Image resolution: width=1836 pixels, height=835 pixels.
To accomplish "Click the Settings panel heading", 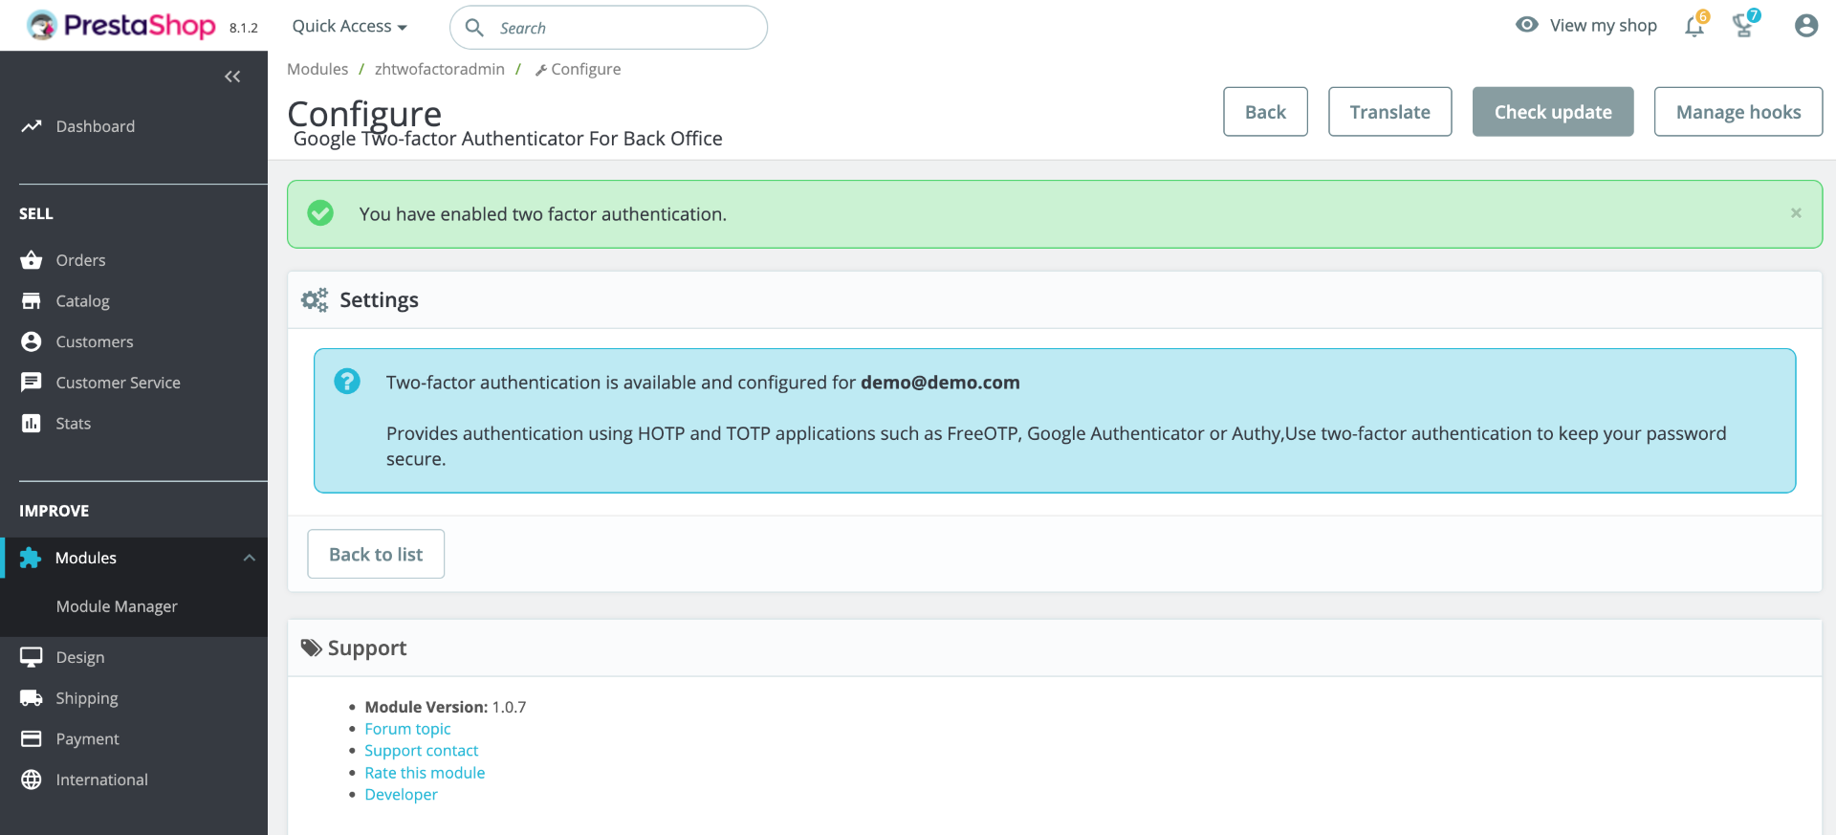I will [x=379, y=300].
